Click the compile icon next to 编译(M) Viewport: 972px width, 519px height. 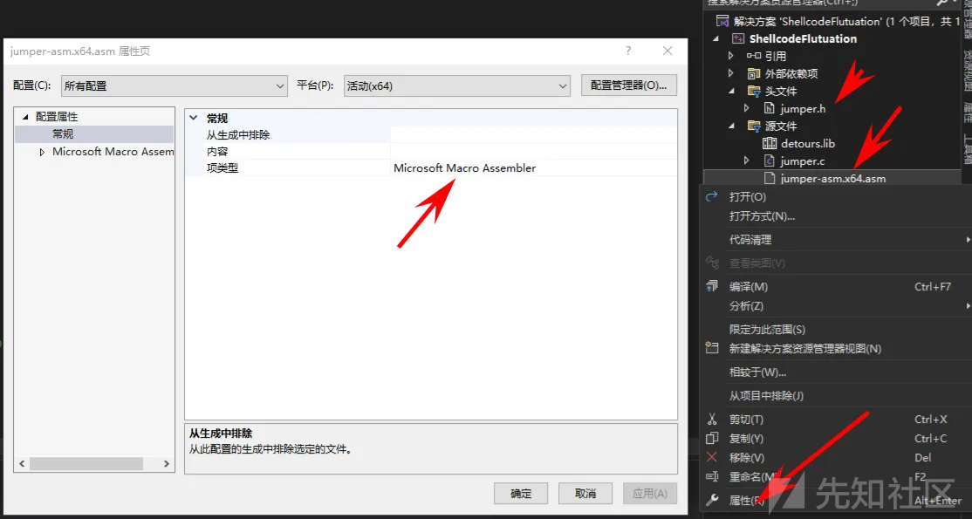tap(712, 286)
